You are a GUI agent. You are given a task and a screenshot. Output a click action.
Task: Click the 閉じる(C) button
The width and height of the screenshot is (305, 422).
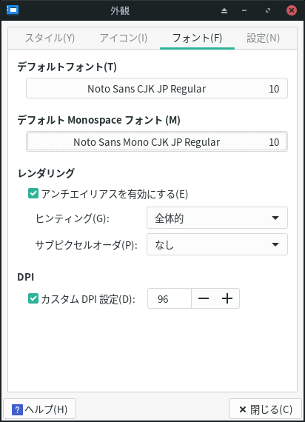click(265, 409)
